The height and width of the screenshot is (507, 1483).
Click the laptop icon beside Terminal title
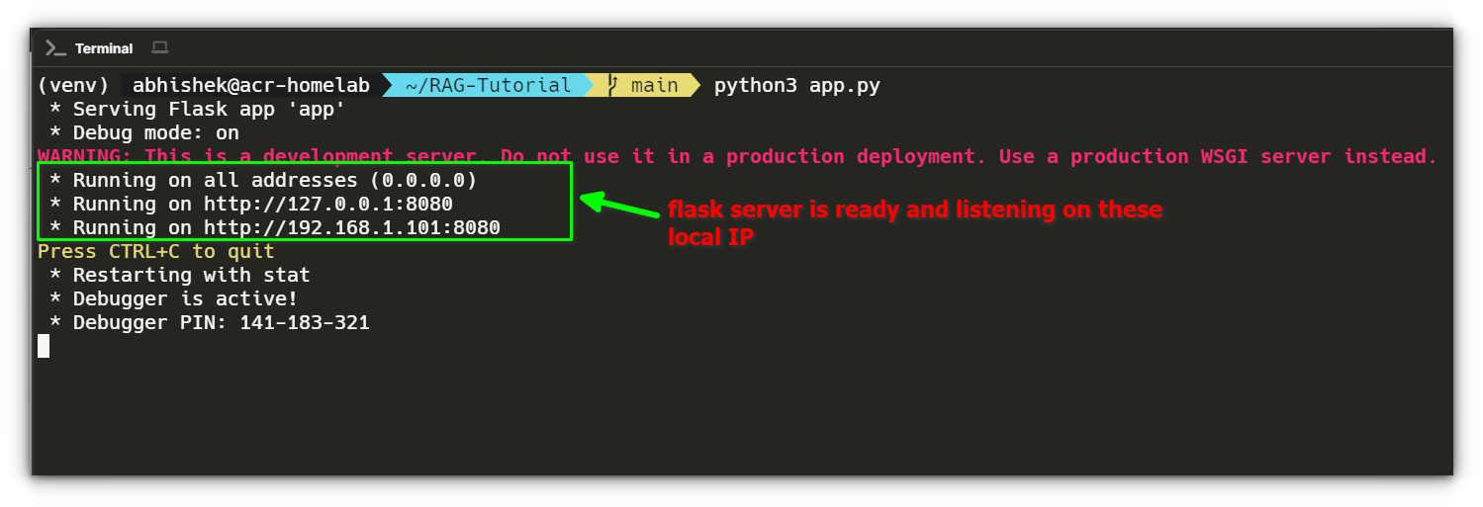click(160, 47)
